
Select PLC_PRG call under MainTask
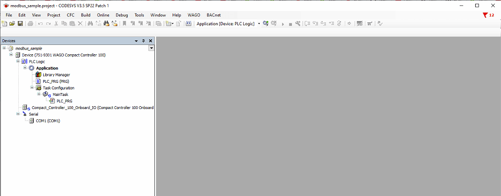pyautogui.click(x=64, y=101)
